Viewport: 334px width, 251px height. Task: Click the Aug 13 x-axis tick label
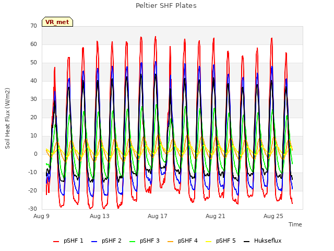coord(100,216)
